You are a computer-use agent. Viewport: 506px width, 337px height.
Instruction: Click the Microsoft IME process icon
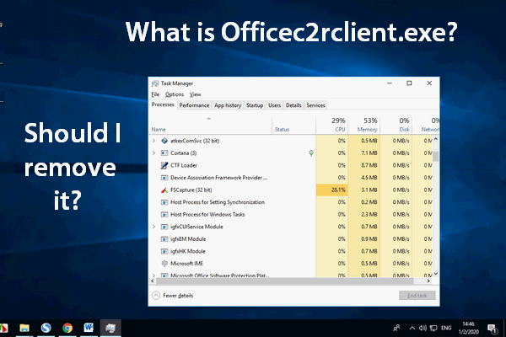tap(164, 264)
